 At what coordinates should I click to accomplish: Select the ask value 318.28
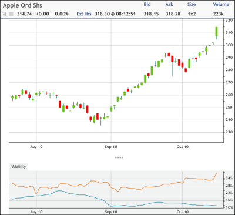click(x=173, y=14)
